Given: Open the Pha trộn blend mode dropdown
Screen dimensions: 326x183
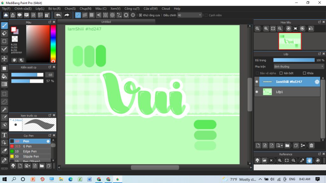Looking at the screenshot, I should pos(299,67).
